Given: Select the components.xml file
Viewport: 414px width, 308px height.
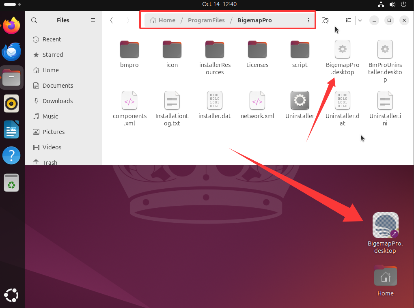Looking at the screenshot, I should [x=129, y=100].
